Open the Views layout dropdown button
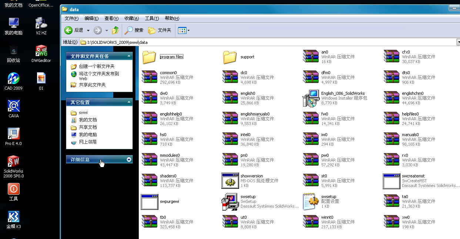Viewport: 460px width, 239px height. 184,30
